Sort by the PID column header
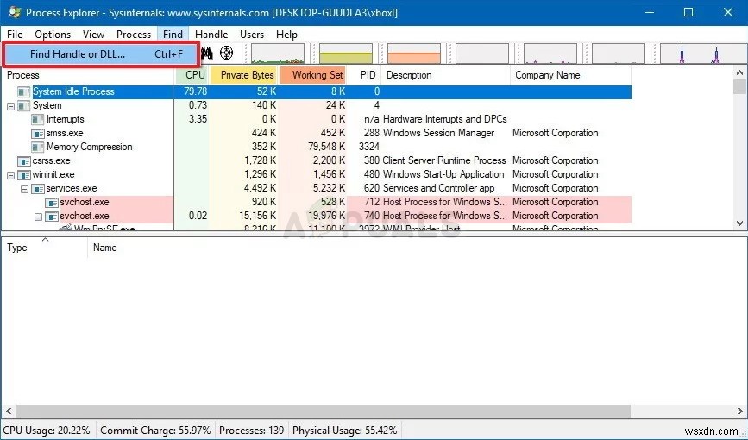Screen dimensions: 748x440 [364, 75]
